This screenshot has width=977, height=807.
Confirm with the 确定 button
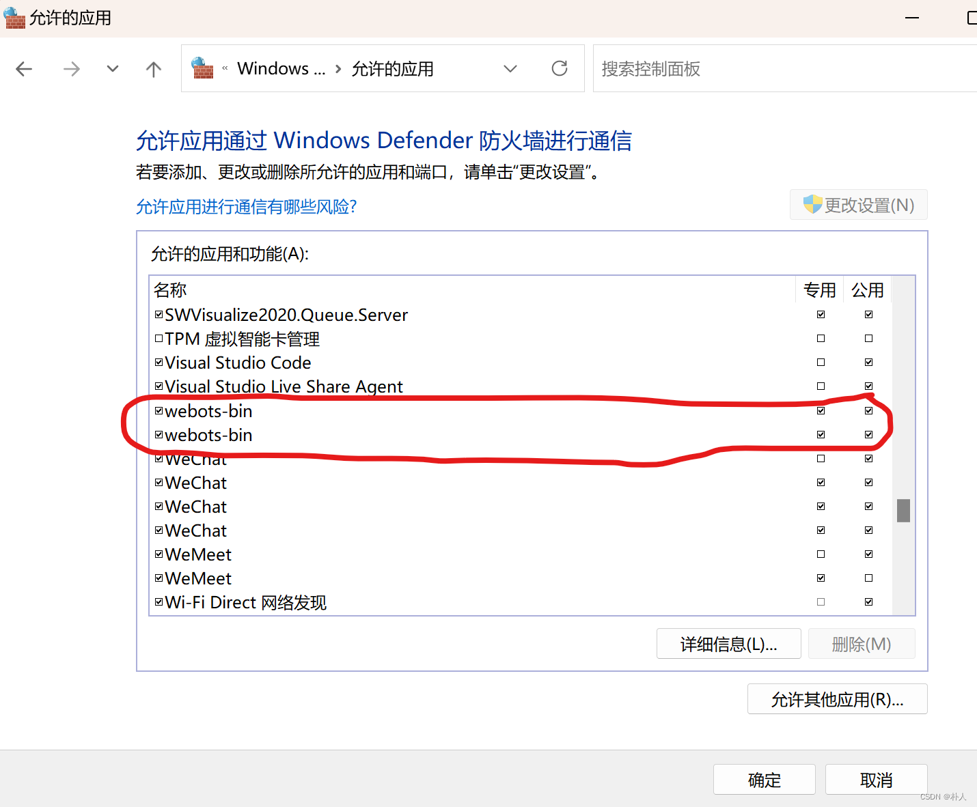[765, 780]
